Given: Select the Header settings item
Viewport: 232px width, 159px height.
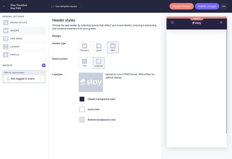Looking at the screenshot, I should pos(24,30).
